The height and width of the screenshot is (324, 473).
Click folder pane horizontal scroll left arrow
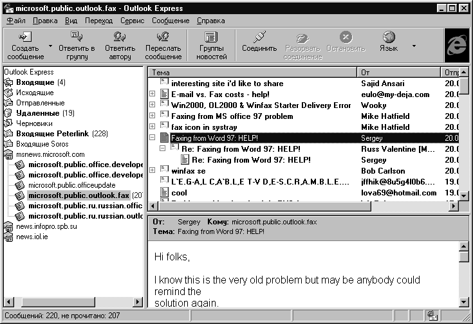click(9, 301)
